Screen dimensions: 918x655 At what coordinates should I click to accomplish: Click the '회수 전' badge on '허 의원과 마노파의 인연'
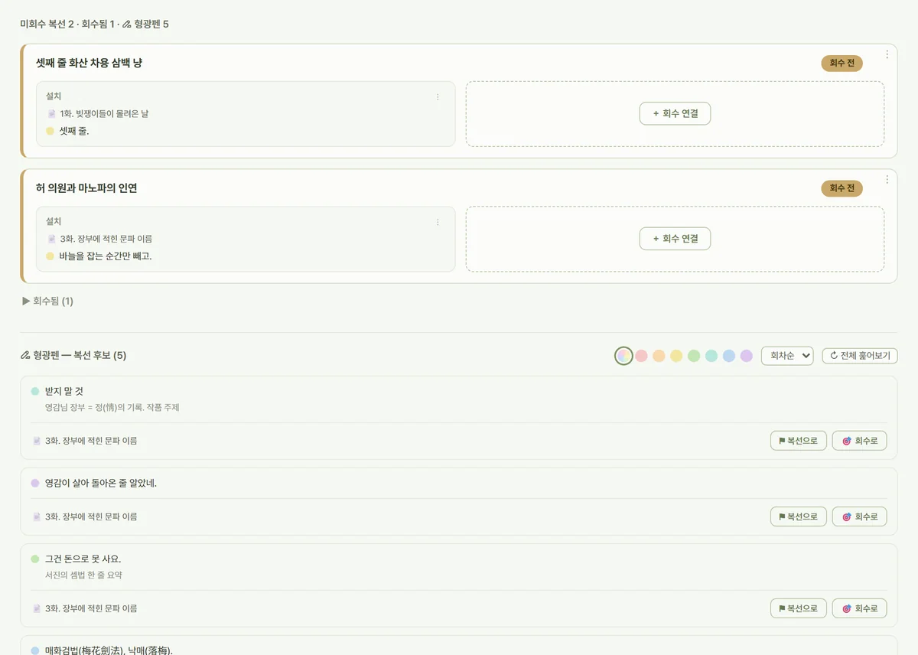pos(842,188)
